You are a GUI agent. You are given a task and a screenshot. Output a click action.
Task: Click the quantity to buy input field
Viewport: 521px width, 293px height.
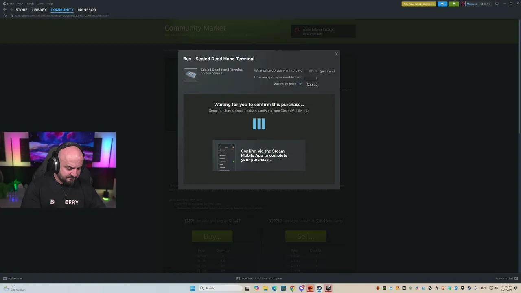(312, 78)
